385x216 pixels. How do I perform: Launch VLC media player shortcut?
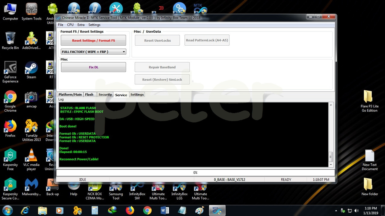pyautogui.click(x=31, y=160)
